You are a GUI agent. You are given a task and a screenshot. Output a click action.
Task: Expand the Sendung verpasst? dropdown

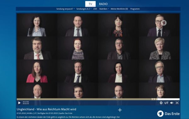66,9
